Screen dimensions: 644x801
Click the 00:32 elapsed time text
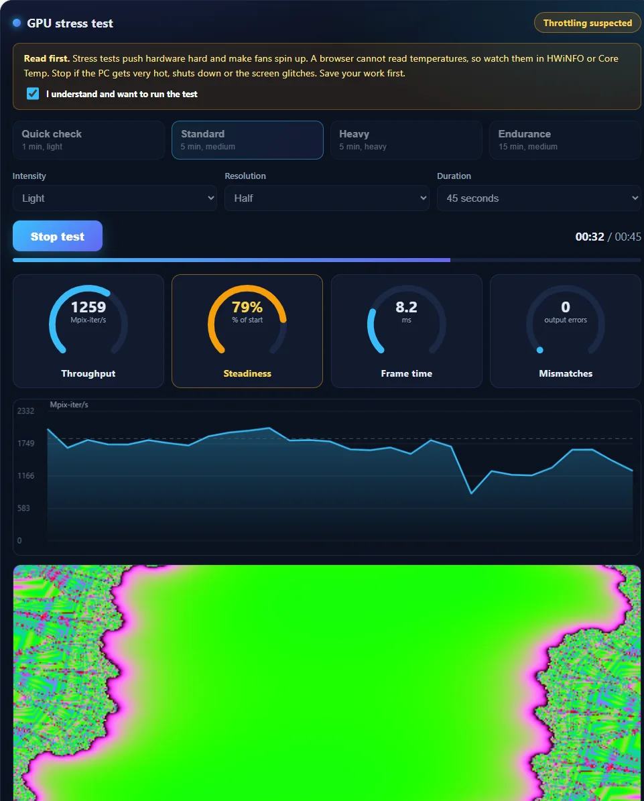tap(589, 237)
